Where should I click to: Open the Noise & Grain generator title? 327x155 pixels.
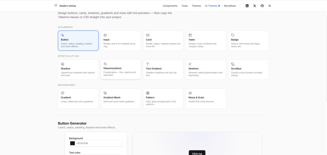(196, 98)
